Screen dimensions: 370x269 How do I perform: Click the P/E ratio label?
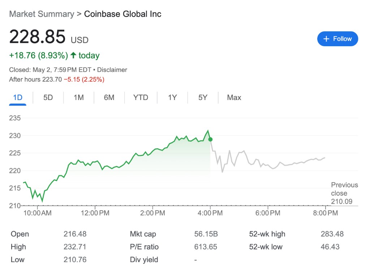(x=144, y=247)
